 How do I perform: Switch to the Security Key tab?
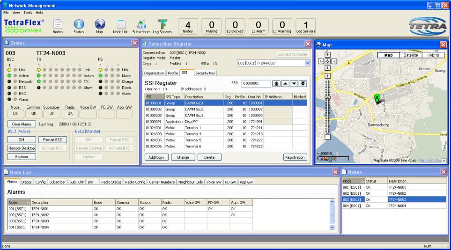[x=205, y=73]
